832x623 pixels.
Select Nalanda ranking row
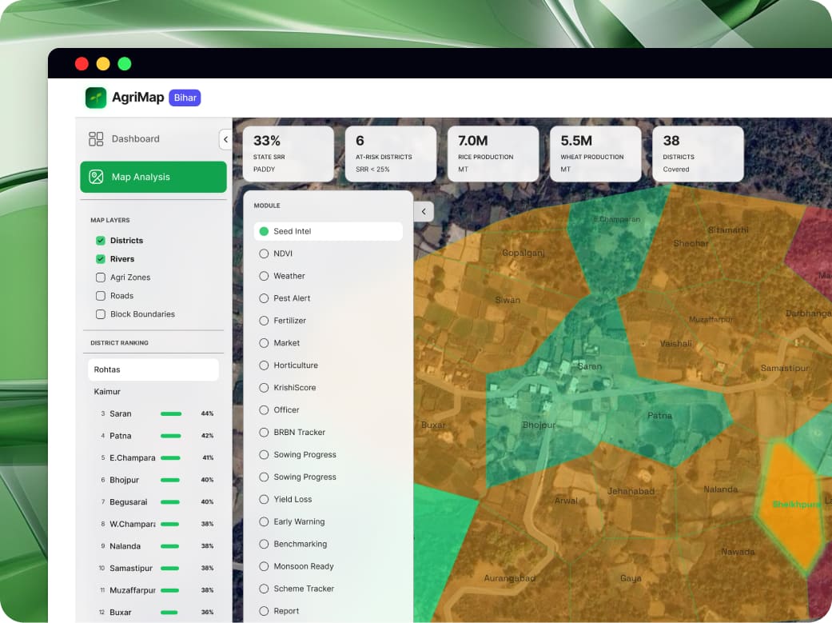pos(153,546)
